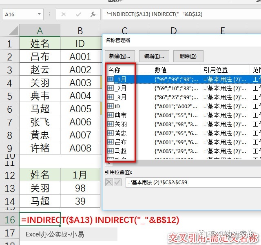Image resolution: width=261 pixels, height=245 pixels.
Task: Select value {"69";"10";"38"... in list
Action: pos(176,88)
